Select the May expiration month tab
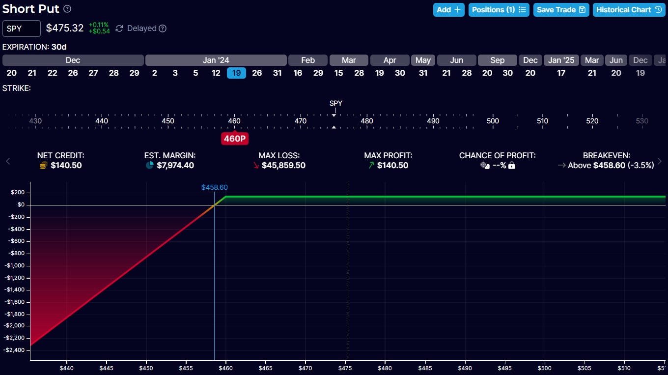 pos(423,60)
